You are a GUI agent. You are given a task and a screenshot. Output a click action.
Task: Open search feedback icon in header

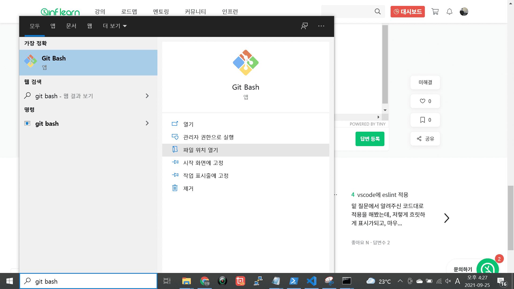pyautogui.click(x=304, y=26)
